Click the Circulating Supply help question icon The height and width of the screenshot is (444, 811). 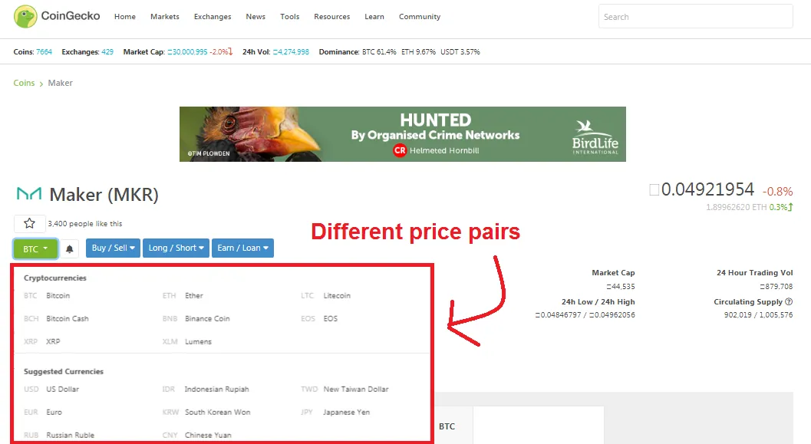coord(789,302)
